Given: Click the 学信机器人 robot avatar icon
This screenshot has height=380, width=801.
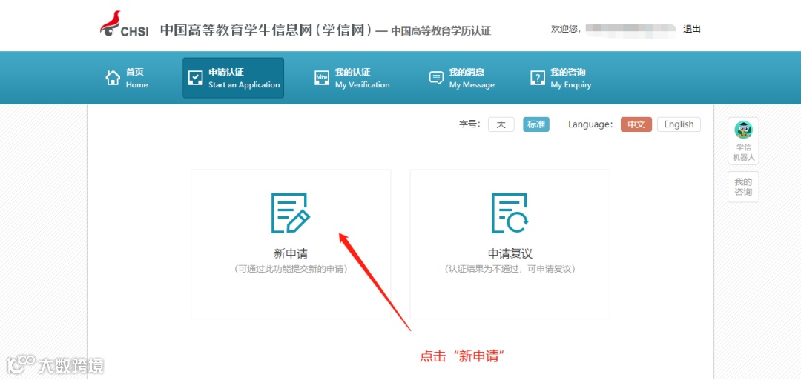Looking at the screenshot, I should [x=743, y=130].
